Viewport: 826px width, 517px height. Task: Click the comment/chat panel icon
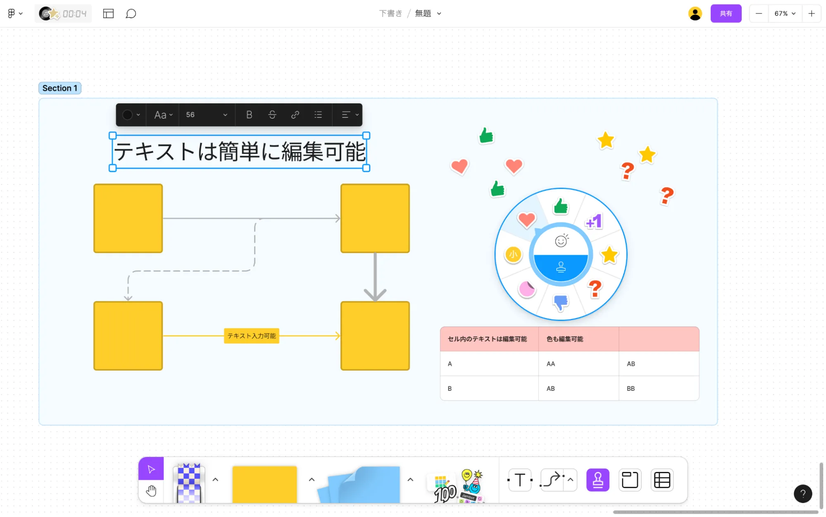[x=131, y=13]
